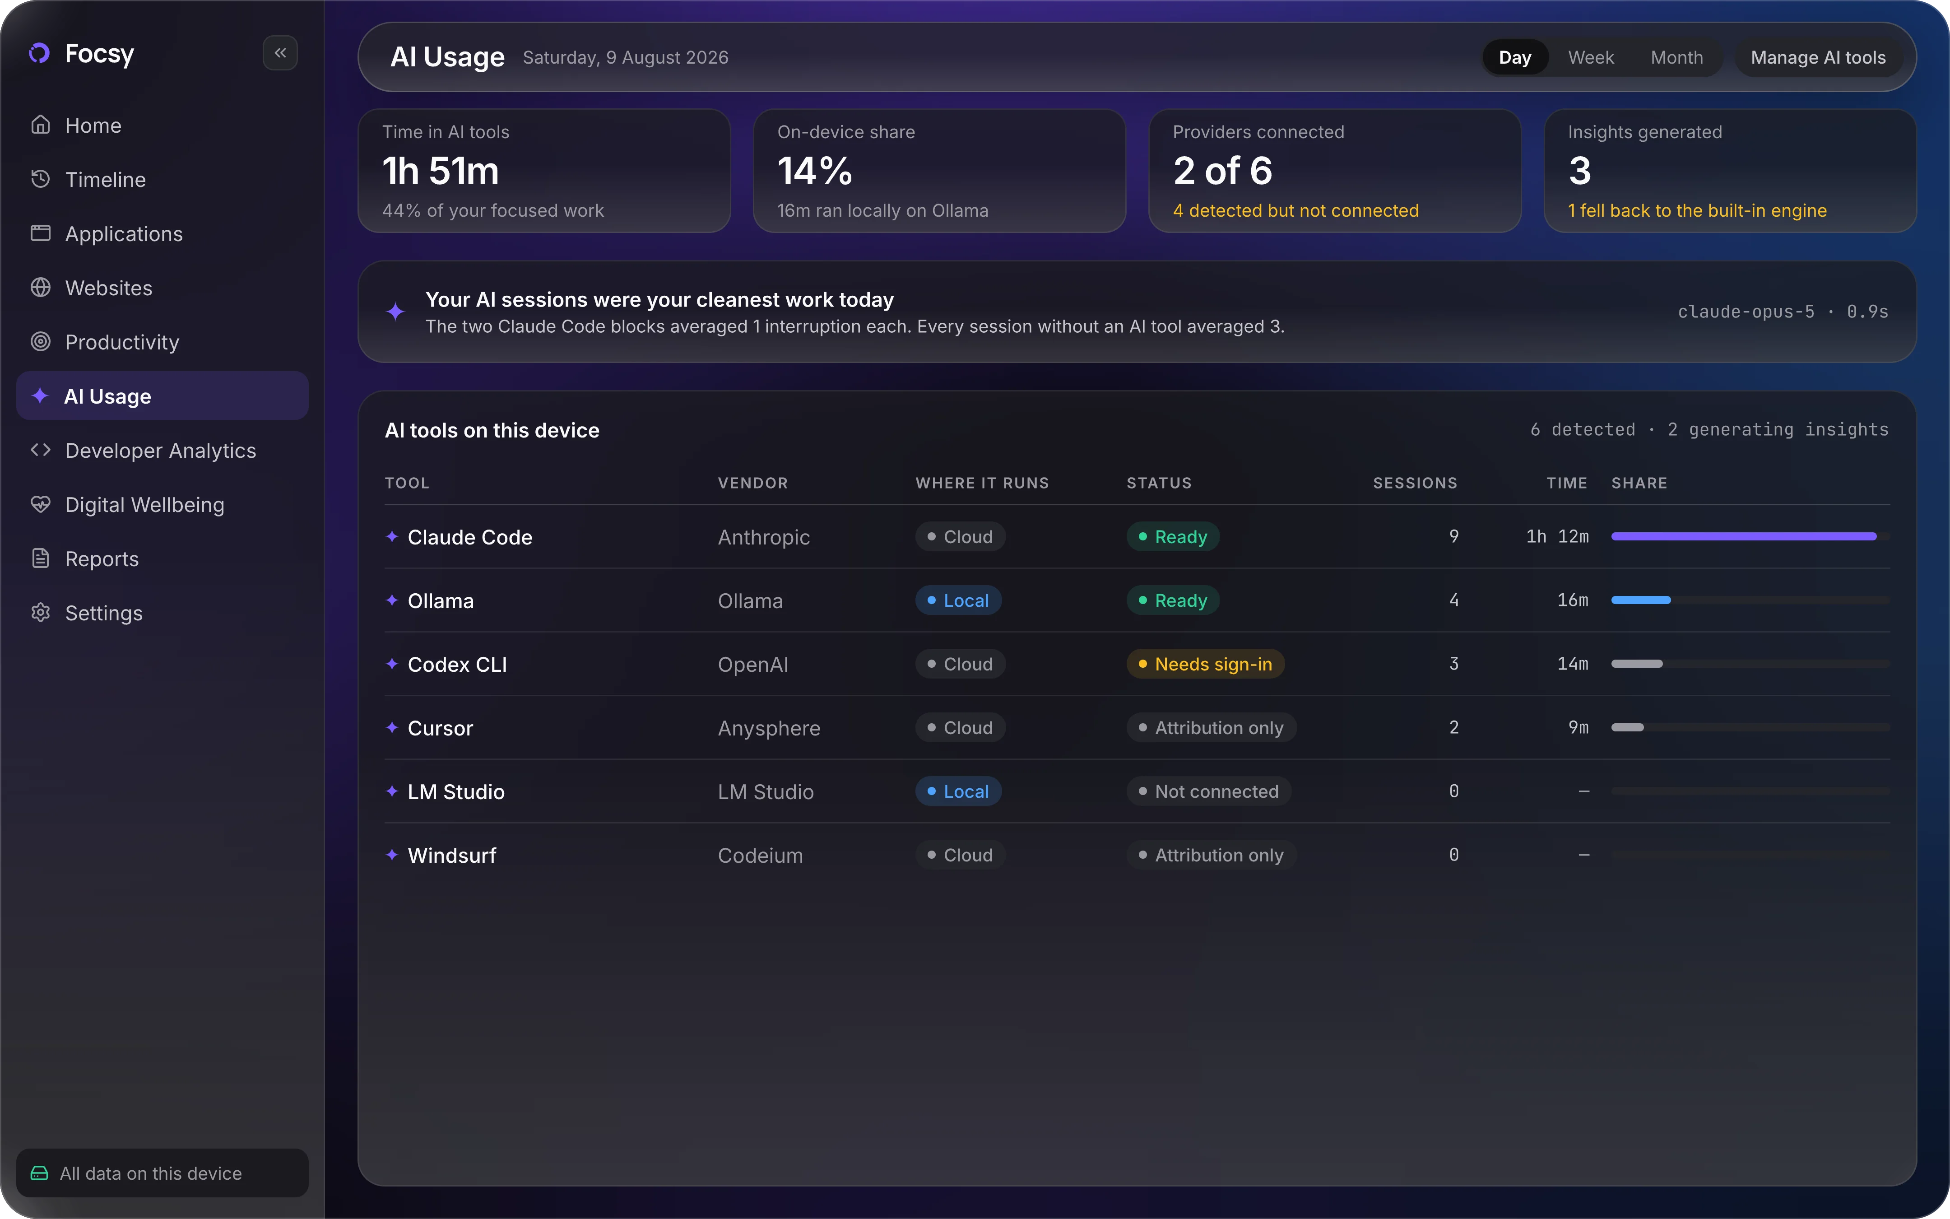
Task: Click the Ready status badge for Ollama
Action: (x=1173, y=600)
